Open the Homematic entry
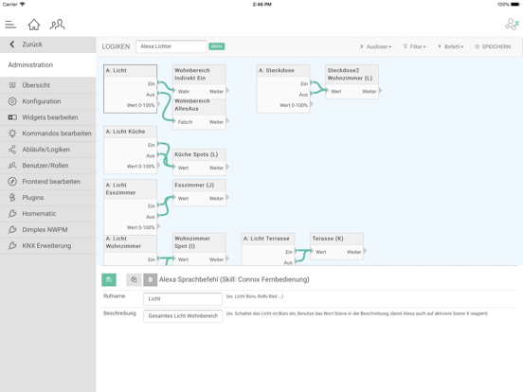The image size is (523, 392). (x=48, y=213)
